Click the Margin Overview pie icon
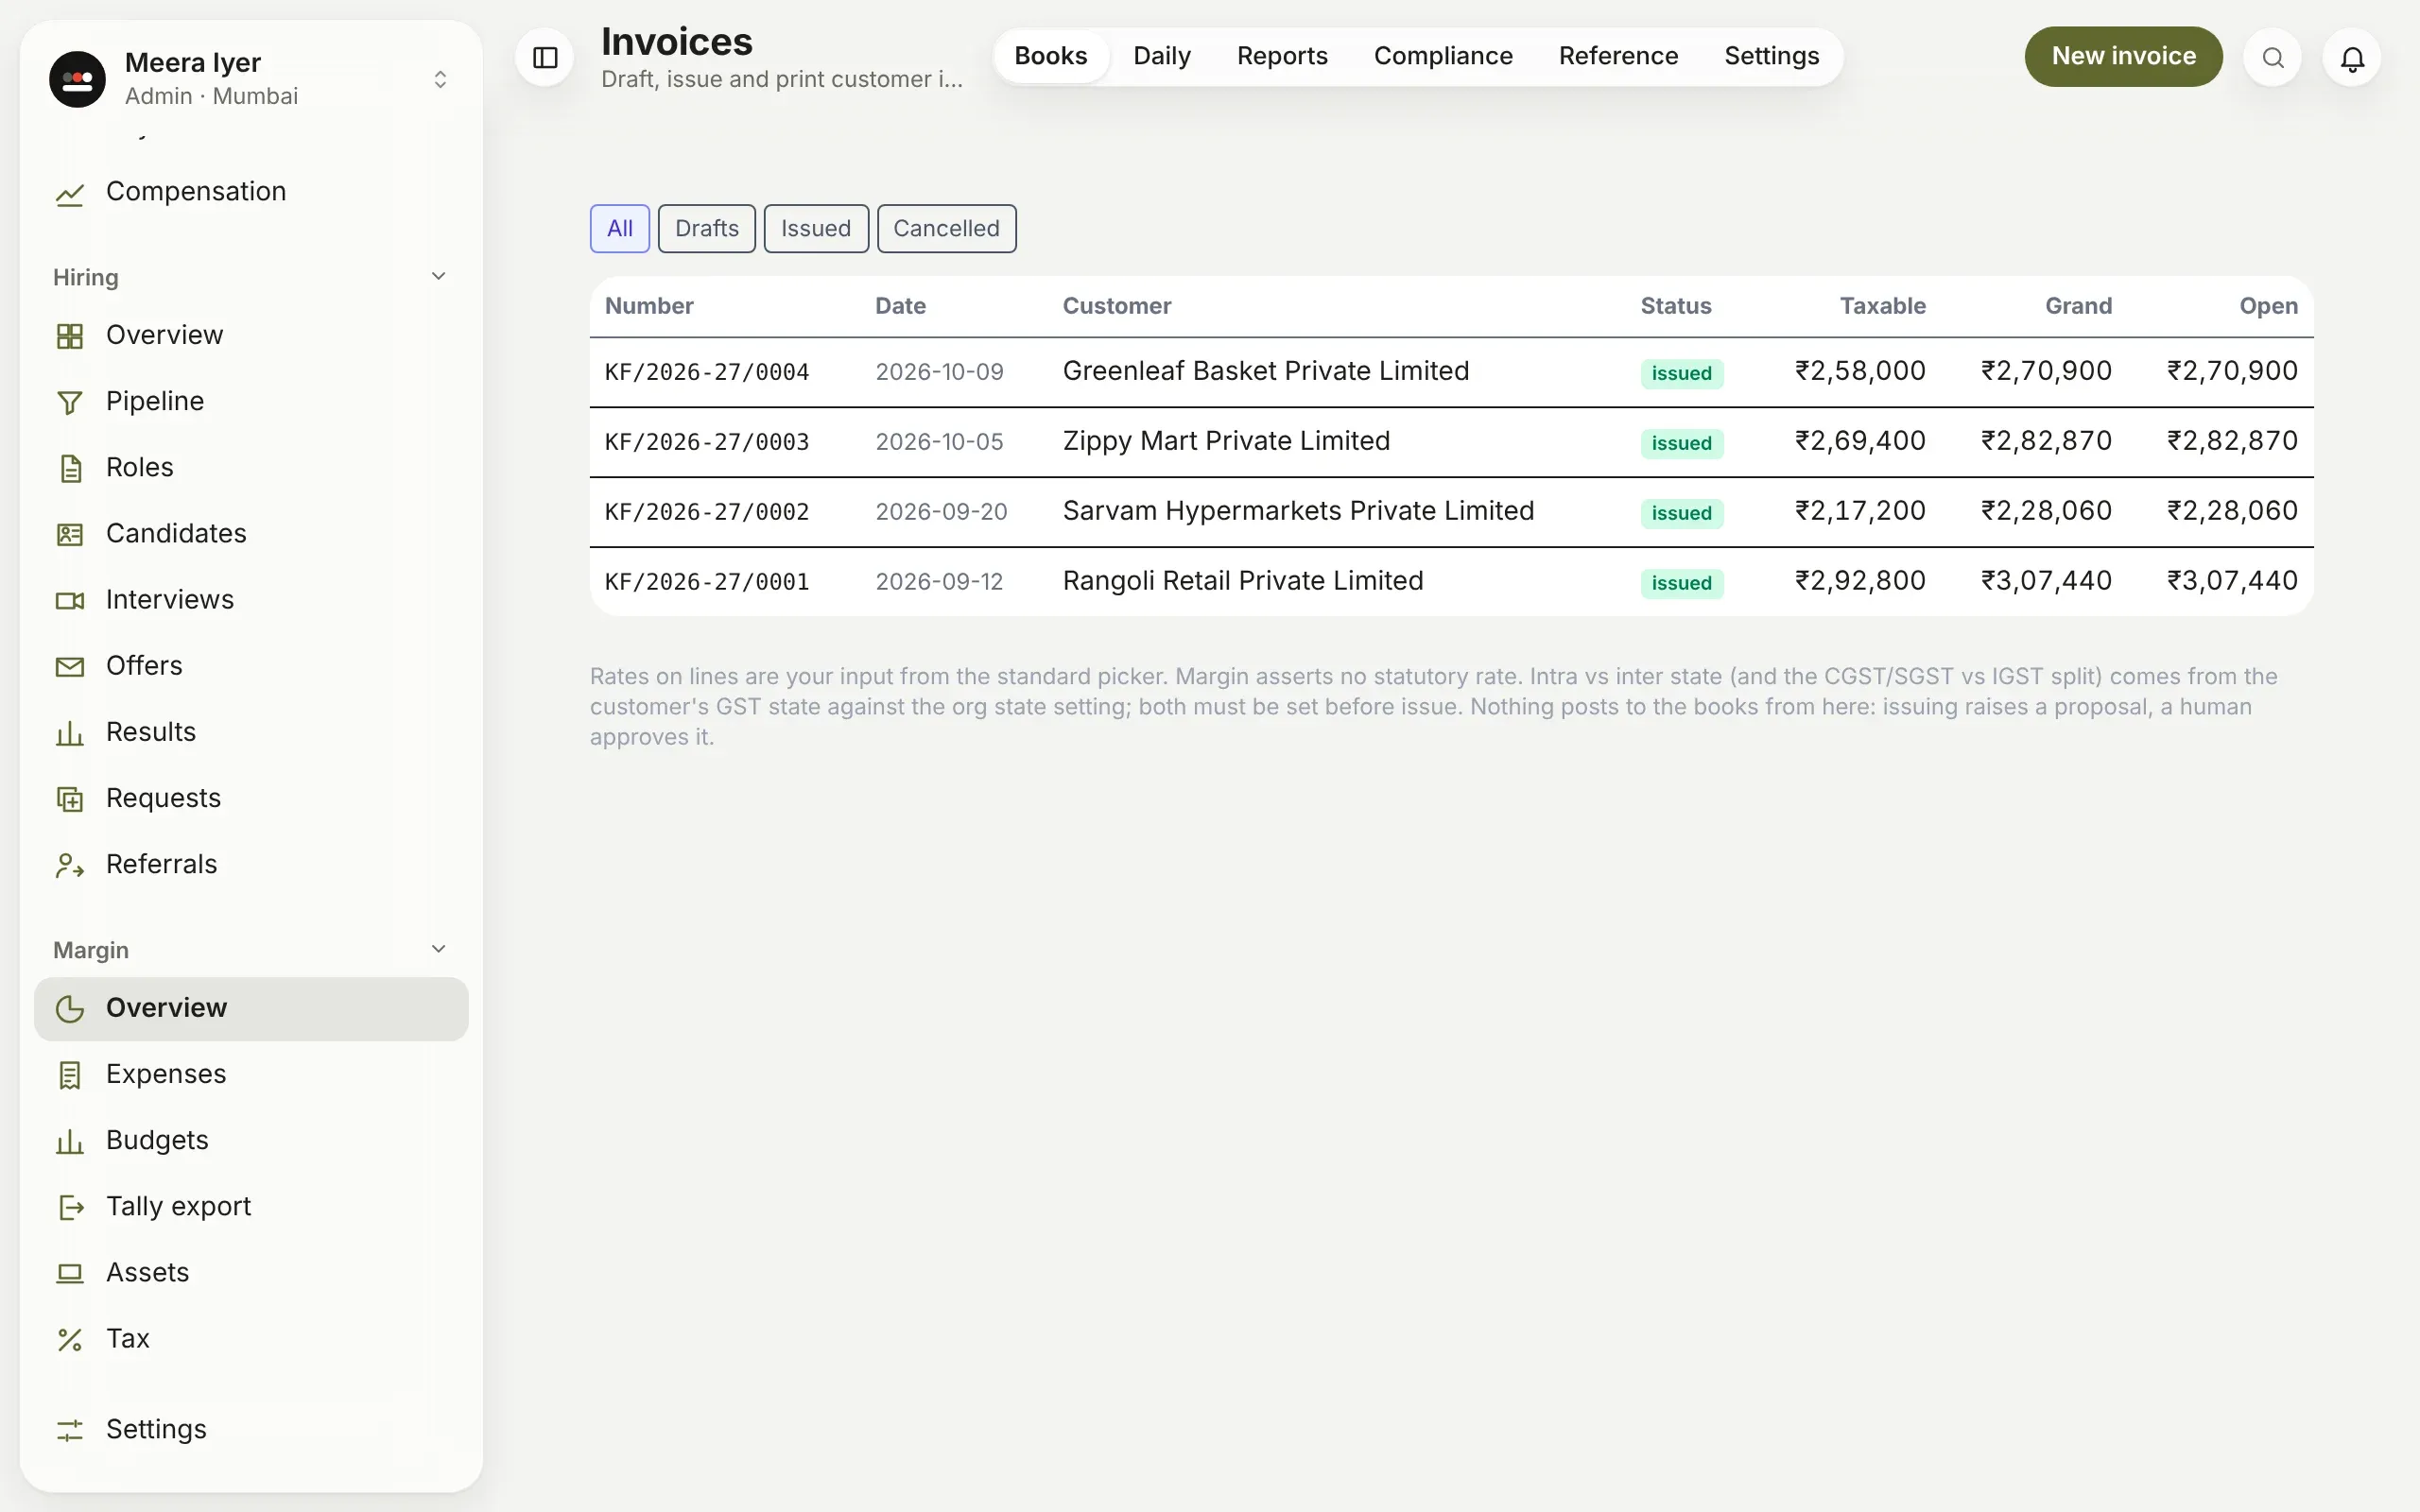 tap(70, 1009)
